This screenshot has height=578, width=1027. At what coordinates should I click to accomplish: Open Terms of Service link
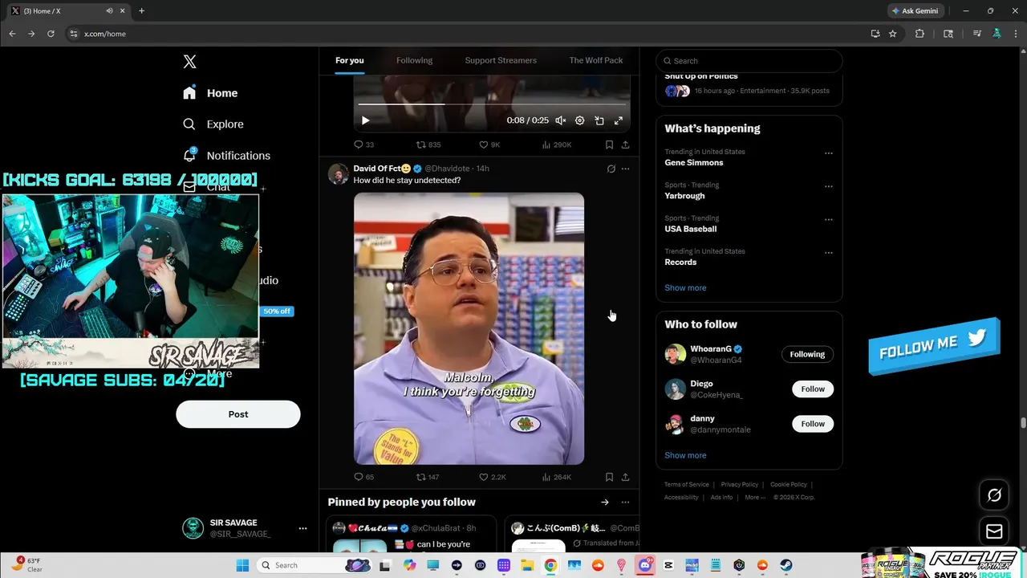point(687,485)
